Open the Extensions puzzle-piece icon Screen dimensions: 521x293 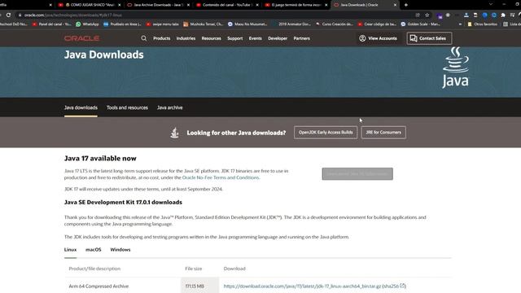503,15
